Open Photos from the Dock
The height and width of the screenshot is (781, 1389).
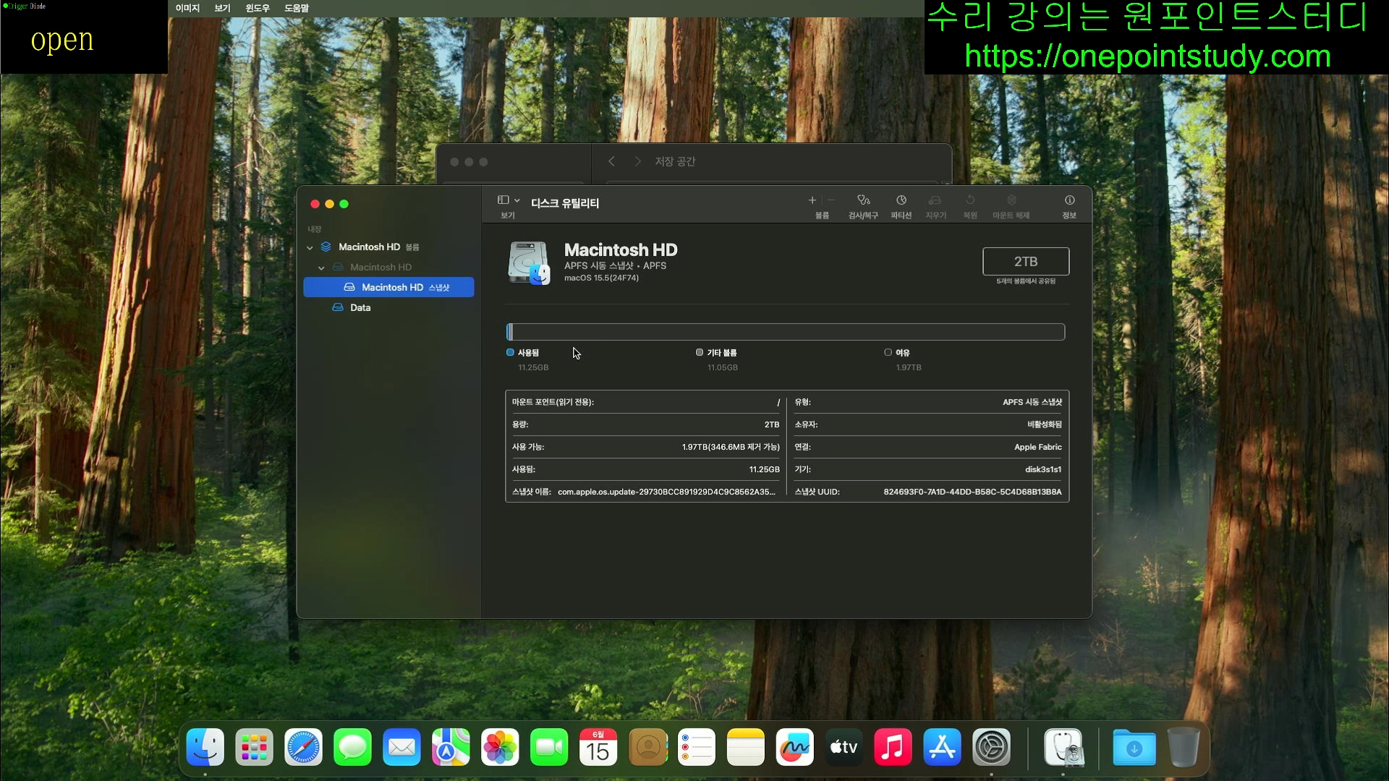click(500, 747)
